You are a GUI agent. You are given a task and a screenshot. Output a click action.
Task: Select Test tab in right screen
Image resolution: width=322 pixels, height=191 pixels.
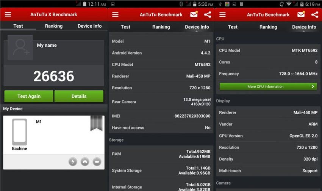tap(233, 27)
